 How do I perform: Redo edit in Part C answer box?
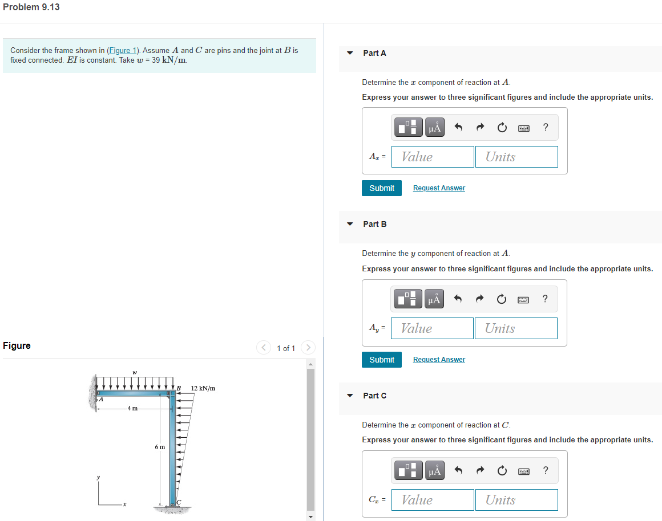480,470
